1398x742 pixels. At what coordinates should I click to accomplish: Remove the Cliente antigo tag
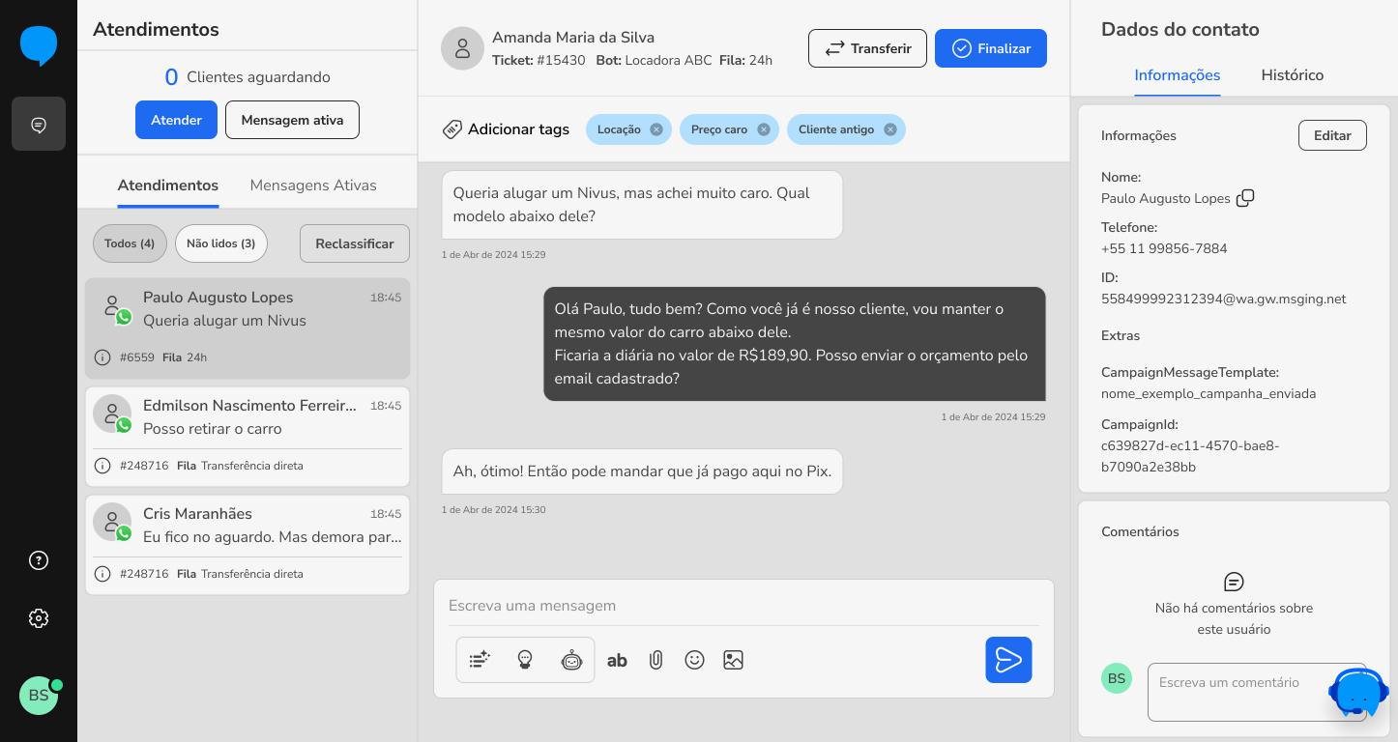pos(890,129)
